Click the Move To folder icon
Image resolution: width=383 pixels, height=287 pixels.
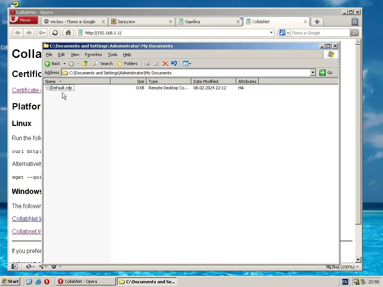tap(147, 64)
